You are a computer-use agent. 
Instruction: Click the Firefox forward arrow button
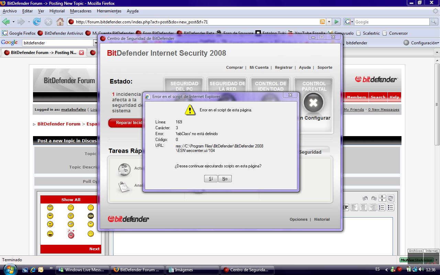[x=21, y=22]
